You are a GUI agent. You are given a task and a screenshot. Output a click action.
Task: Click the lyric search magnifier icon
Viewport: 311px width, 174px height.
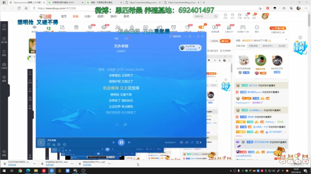click(x=125, y=124)
